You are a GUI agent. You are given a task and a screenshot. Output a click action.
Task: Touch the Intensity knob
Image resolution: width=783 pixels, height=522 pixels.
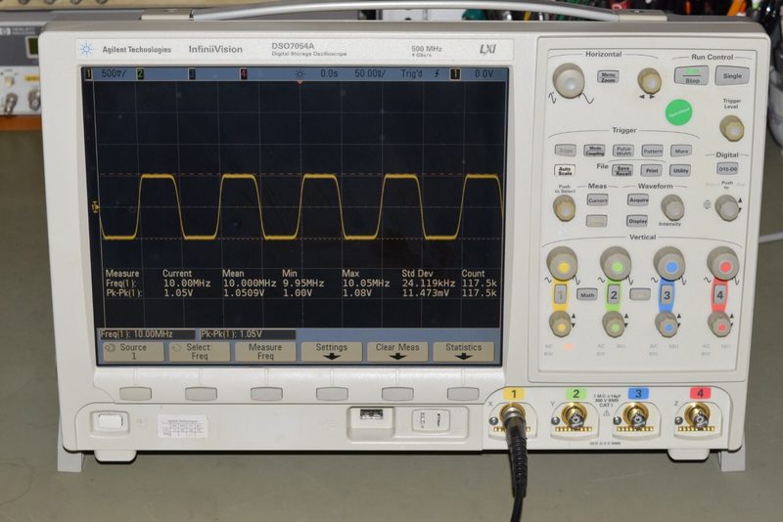tap(672, 207)
